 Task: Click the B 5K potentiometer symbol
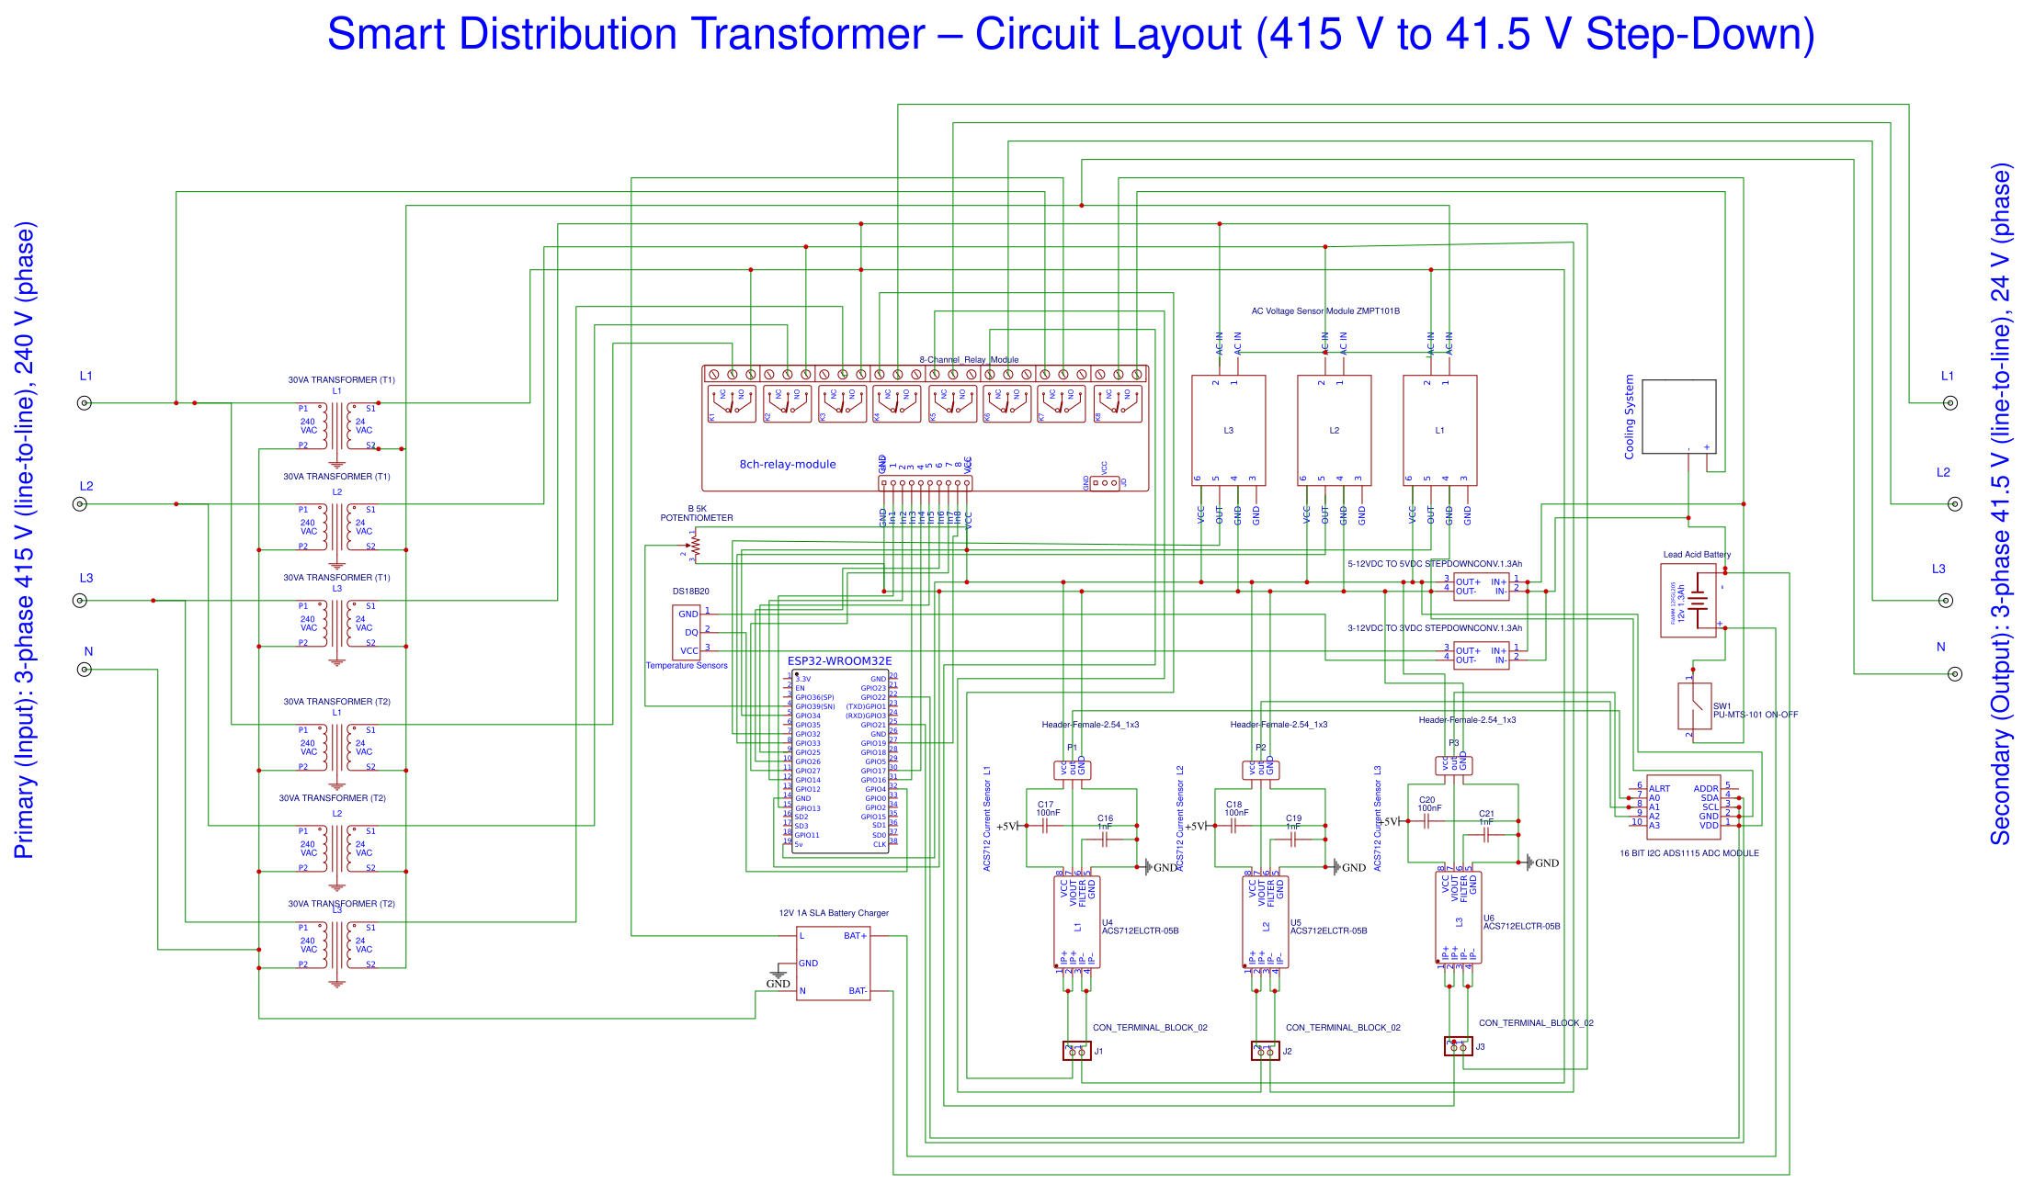695,546
